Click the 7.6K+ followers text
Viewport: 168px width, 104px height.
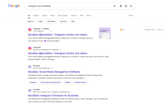tap(38, 31)
